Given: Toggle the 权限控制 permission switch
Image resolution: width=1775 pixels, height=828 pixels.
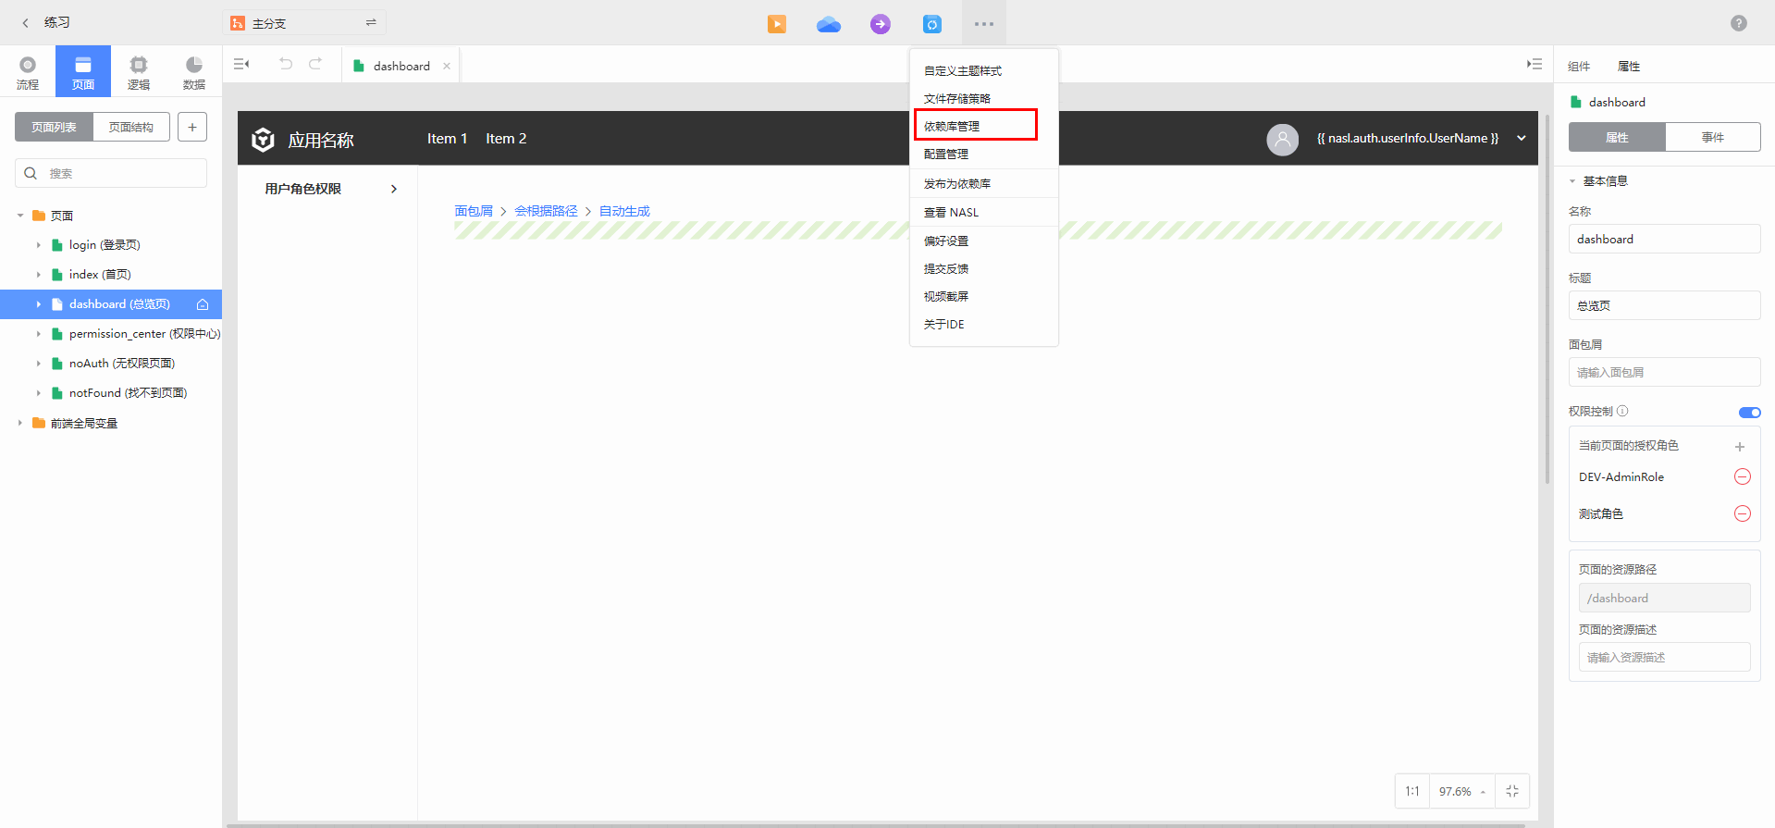Looking at the screenshot, I should click(1750, 412).
